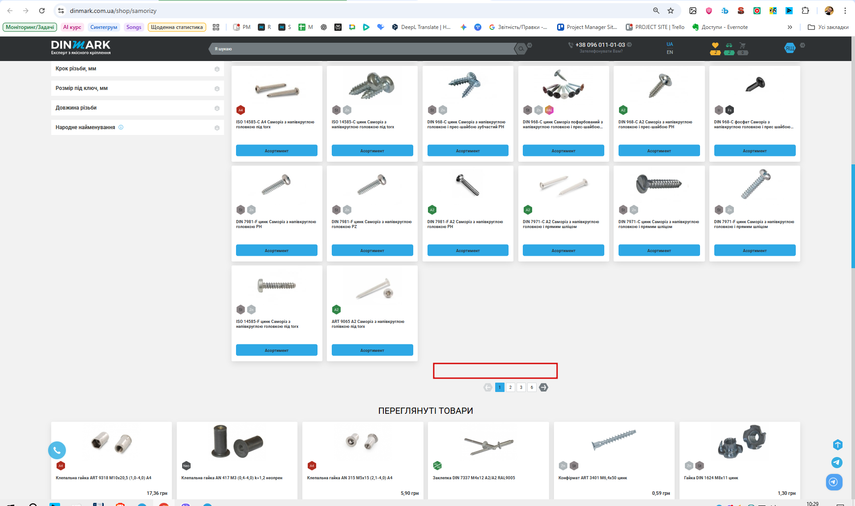Go to pagination page 3
The image size is (855, 506).
click(x=521, y=388)
